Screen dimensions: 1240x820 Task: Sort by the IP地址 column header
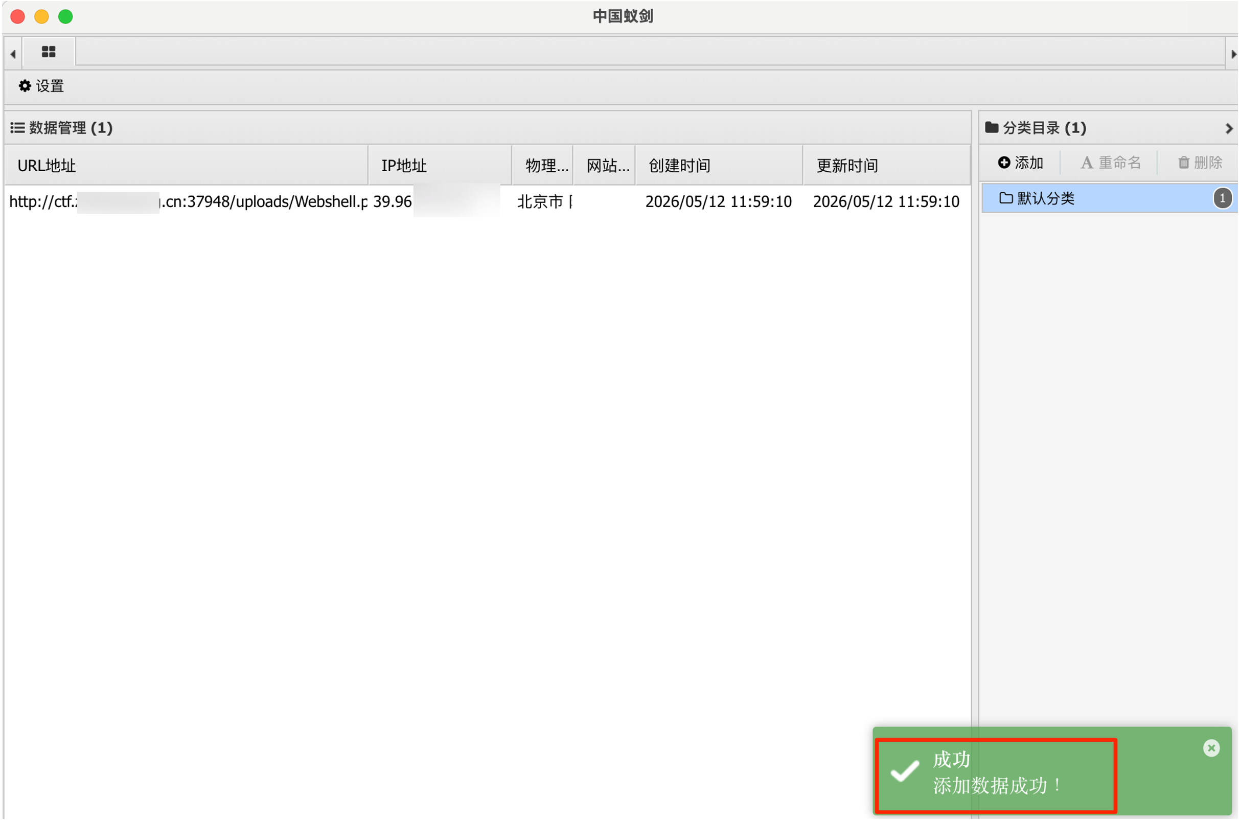click(x=440, y=165)
